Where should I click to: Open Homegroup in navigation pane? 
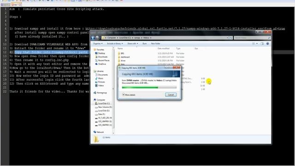click(100, 93)
